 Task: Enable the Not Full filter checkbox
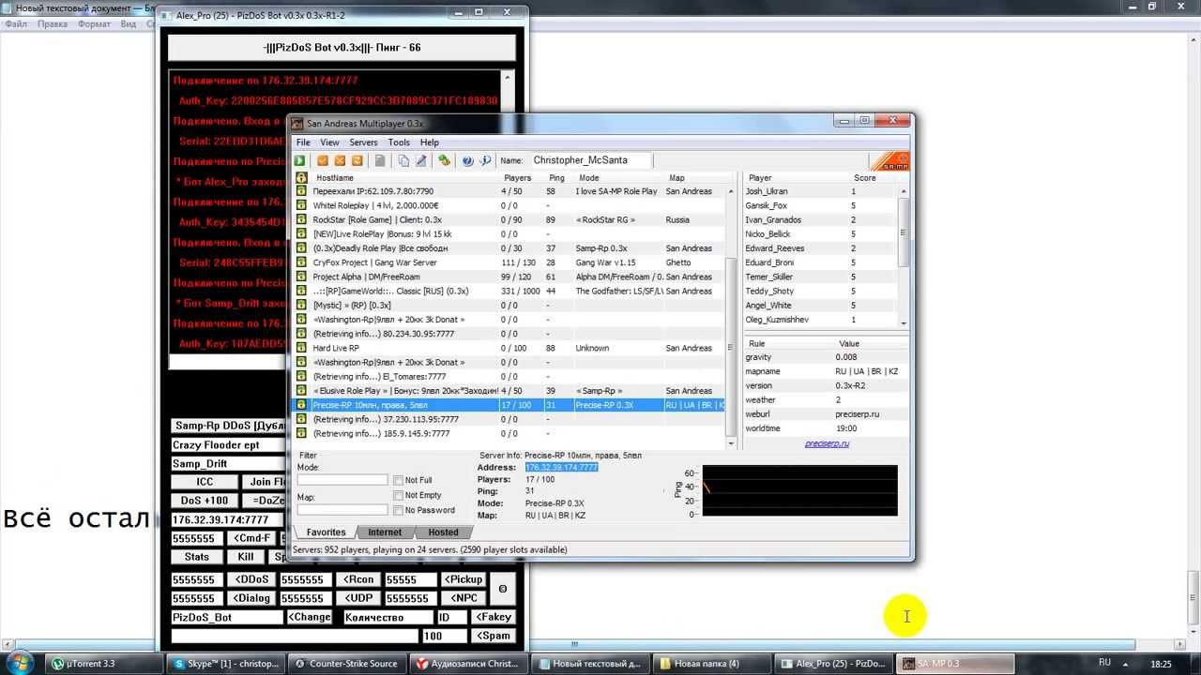pyautogui.click(x=398, y=480)
